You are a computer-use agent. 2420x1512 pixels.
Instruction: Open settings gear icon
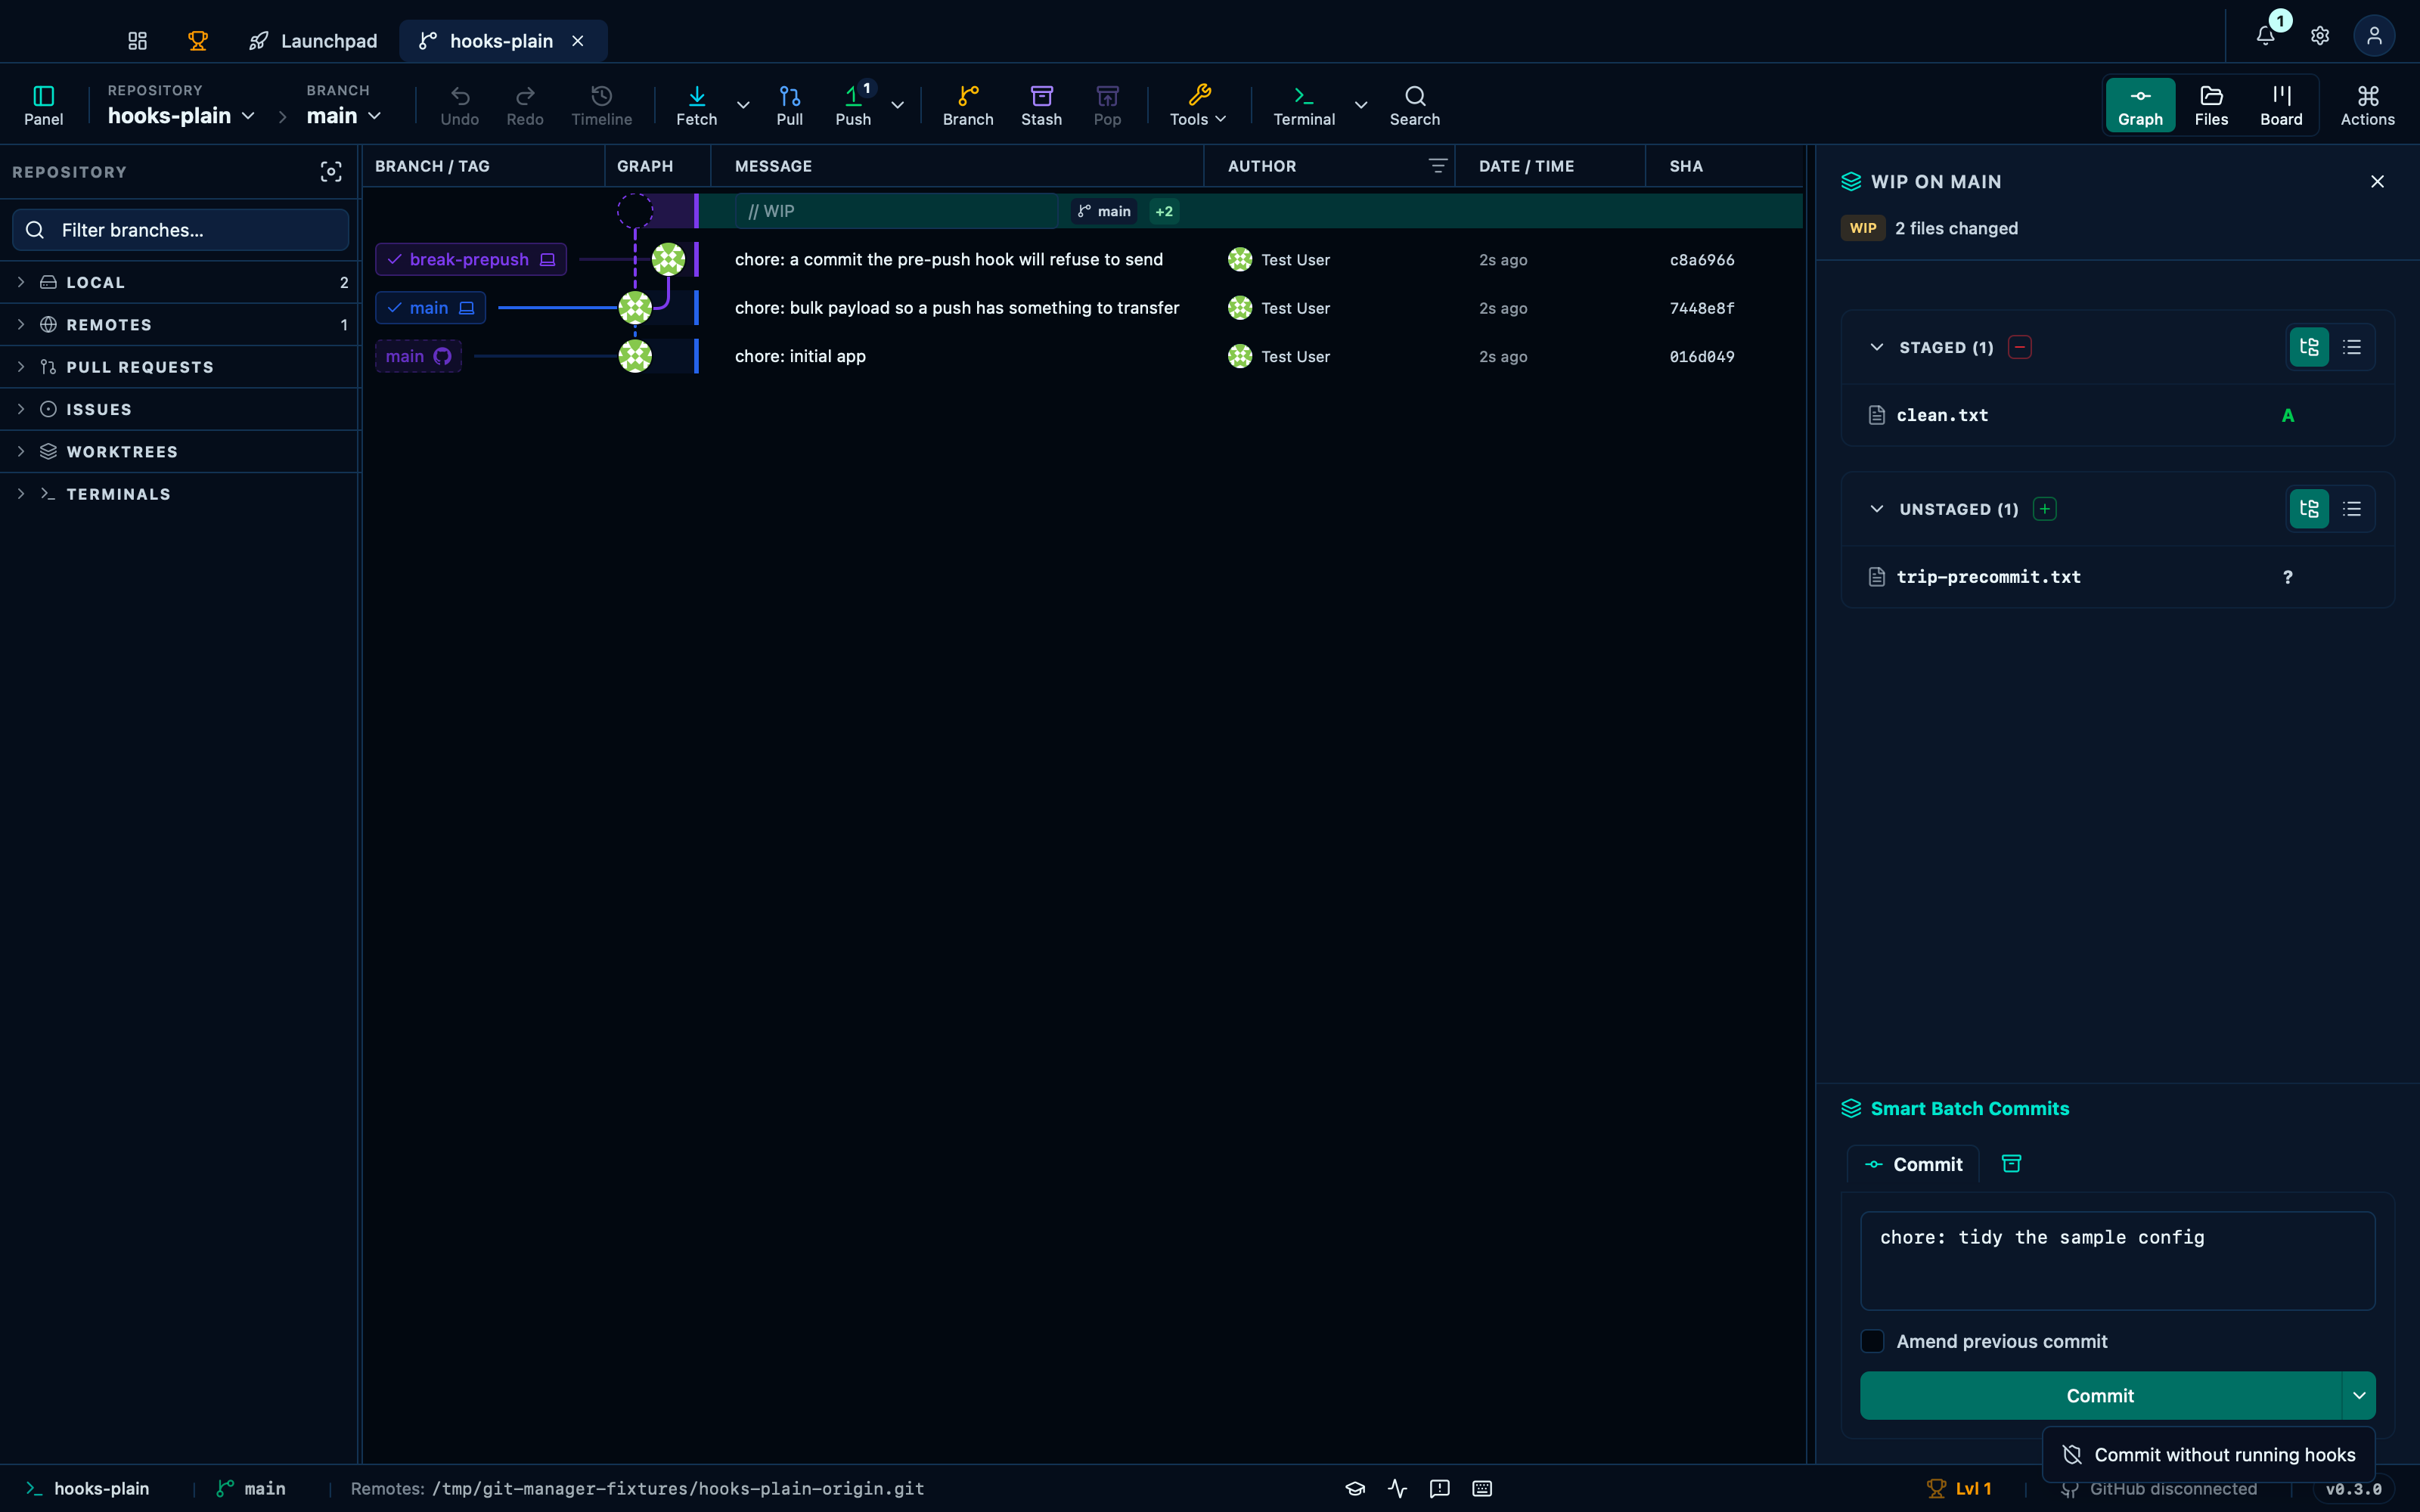2320,36
